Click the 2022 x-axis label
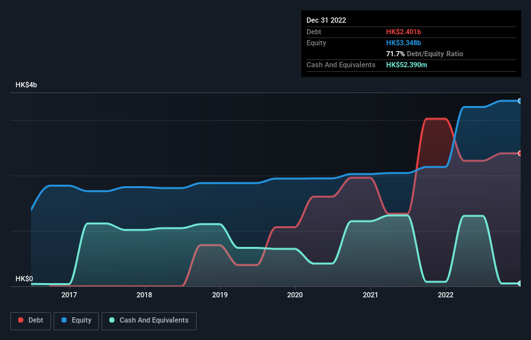This screenshot has height=340, width=531. pyautogui.click(x=446, y=295)
